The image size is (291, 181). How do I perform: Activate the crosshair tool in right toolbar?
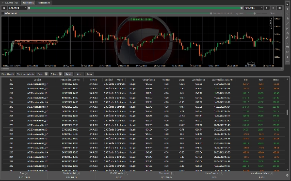click(x=287, y=9)
